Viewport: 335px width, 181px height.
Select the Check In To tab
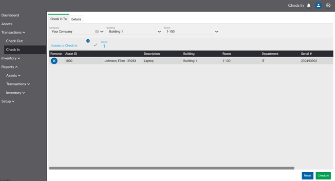[x=58, y=19]
